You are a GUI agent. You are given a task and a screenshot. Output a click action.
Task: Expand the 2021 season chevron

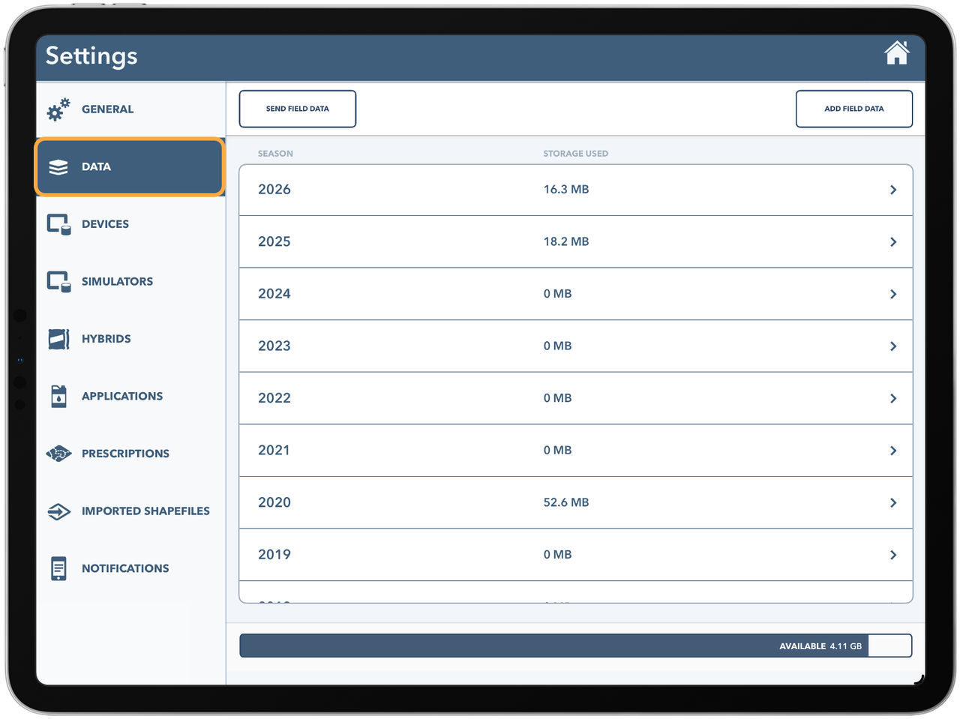[x=893, y=451]
